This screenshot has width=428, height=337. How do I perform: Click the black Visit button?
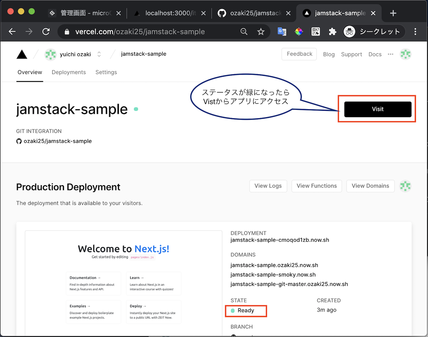(378, 109)
